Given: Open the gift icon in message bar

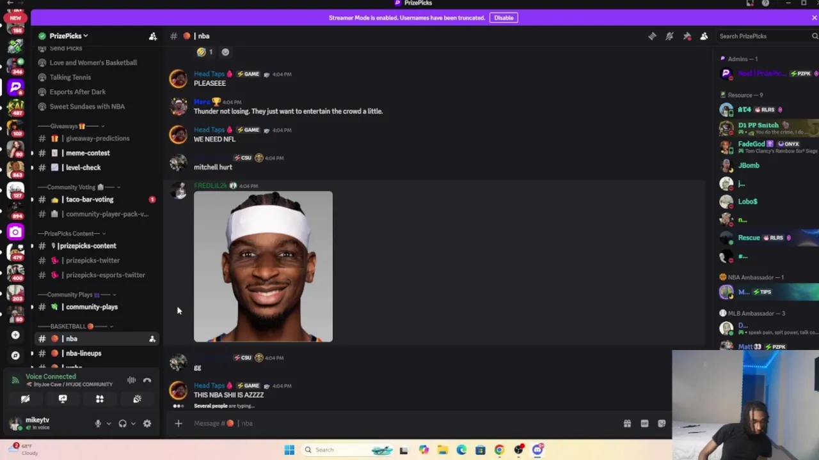Looking at the screenshot, I should tap(627, 424).
